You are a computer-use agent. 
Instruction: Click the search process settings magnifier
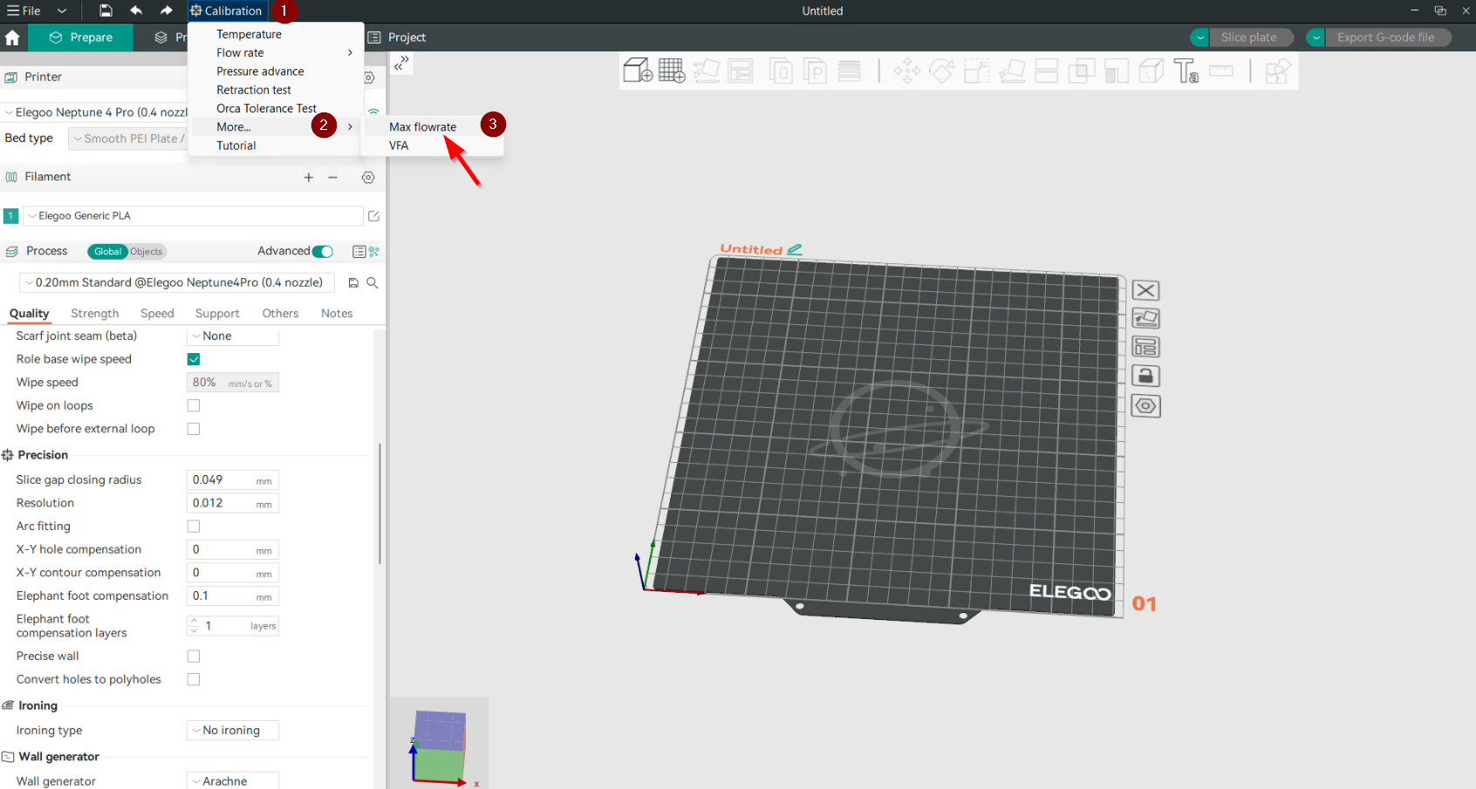click(372, 282)
